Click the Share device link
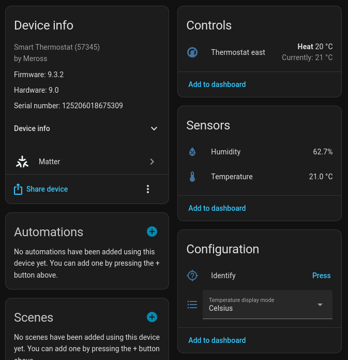The height and width of the screenshot is (360, 348). (x=47, y=189)
